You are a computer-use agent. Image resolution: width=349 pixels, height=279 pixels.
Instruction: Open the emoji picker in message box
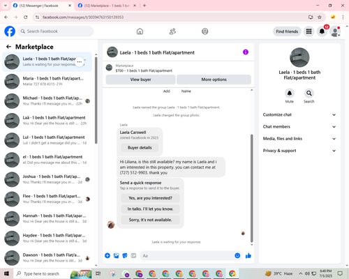coord(237,256)
